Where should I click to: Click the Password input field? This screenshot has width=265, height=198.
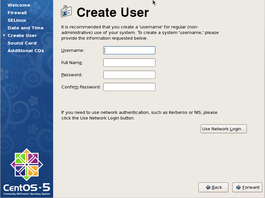coord(129,75)
